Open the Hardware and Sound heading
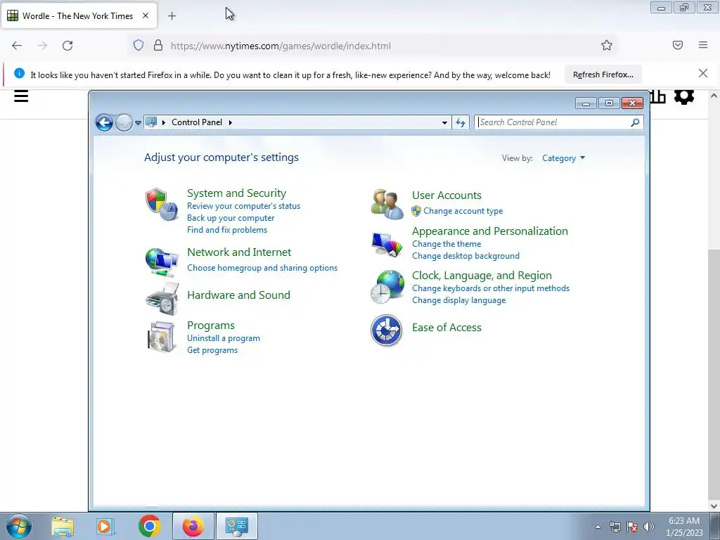Screen dimensions: 720x540 pyautogui.click(x=238, y=295)
